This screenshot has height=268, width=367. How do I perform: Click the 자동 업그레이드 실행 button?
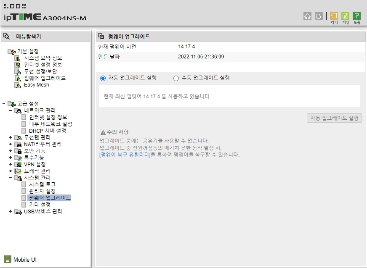click(334, 118)
